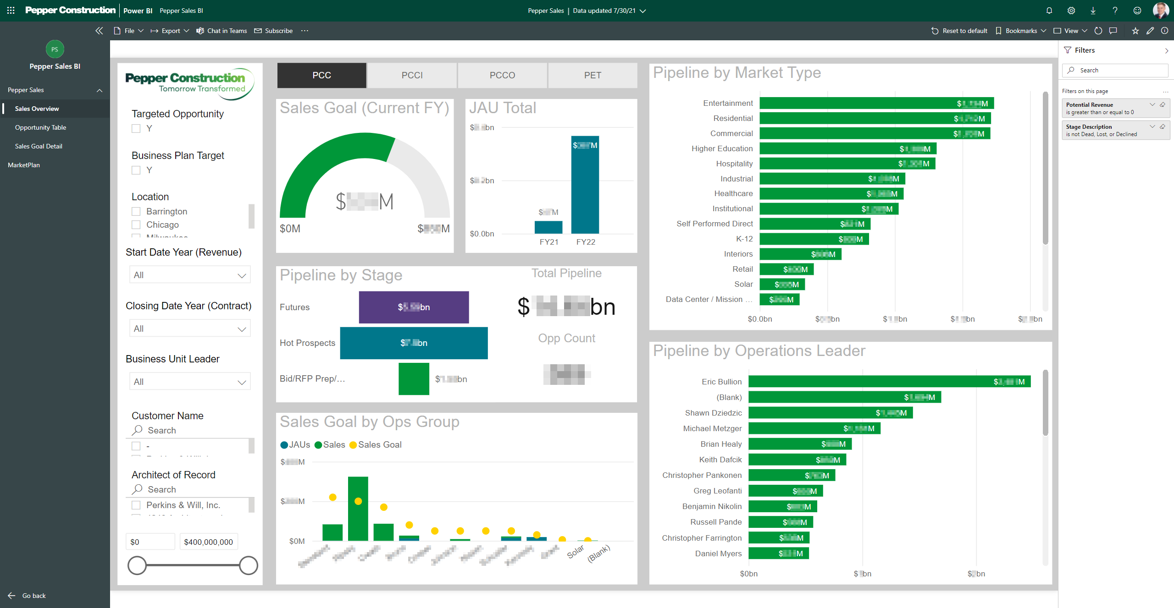Screen dimensions: 1174x608
Task: Open Bookmarks dropdown
Action: (1021, 31)
